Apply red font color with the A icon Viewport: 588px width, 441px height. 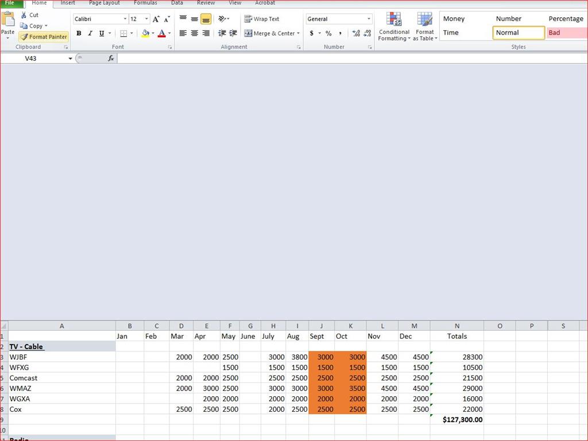click(161, 33)
